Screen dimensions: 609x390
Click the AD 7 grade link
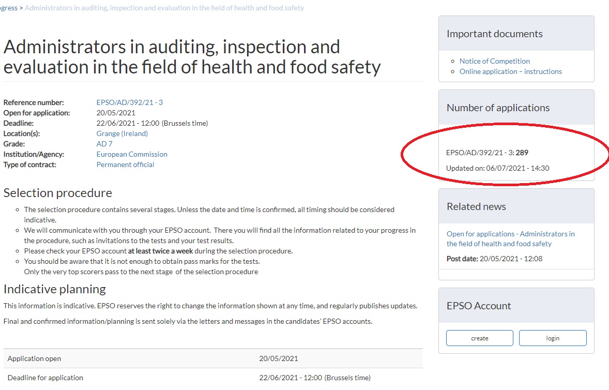(104, 144)
